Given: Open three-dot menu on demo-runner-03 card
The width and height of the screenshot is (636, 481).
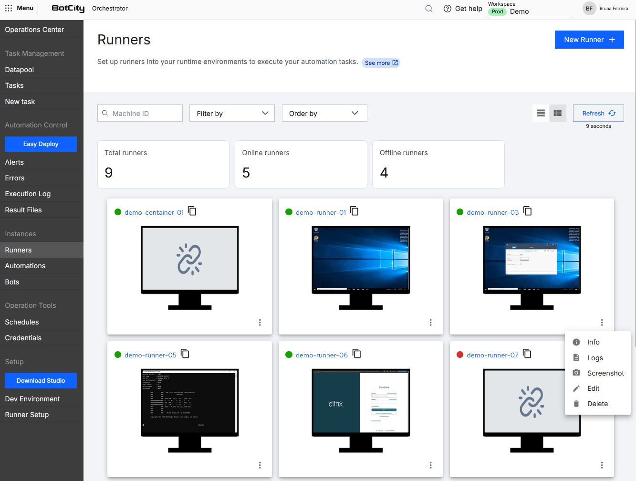Looking at the screenshot, I should click(602, 323).
